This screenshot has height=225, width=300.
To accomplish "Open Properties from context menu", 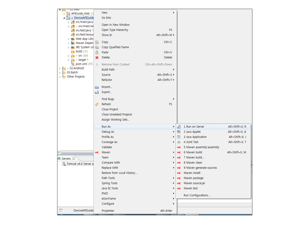I will (x=107, y=211).
